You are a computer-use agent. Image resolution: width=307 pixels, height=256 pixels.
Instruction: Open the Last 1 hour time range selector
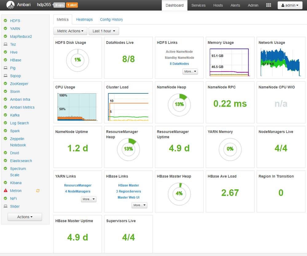pyautogui.click(x=104, y=31)
